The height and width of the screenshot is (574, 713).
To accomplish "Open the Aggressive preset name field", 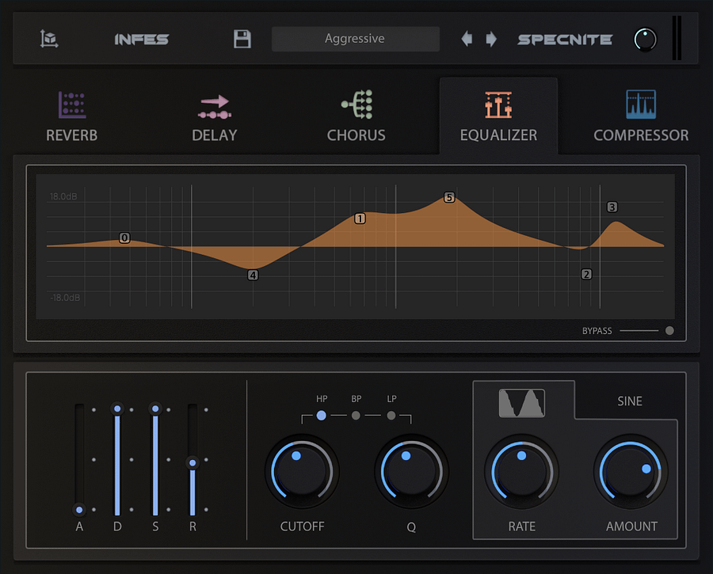I will pos(355,39).
